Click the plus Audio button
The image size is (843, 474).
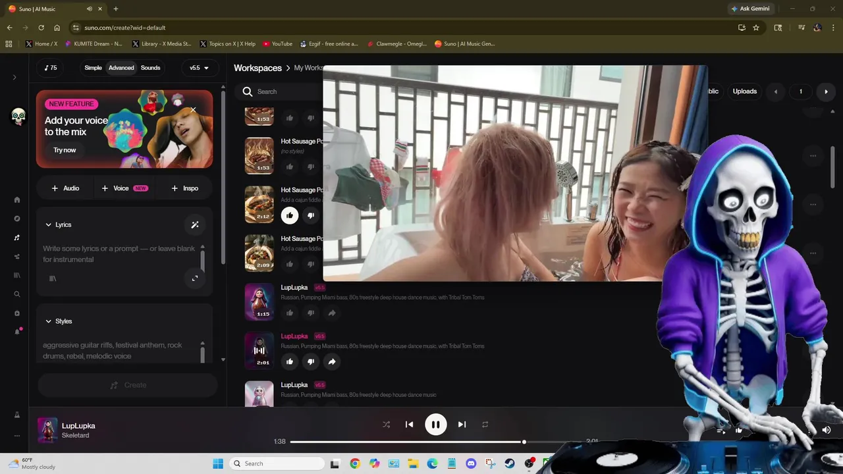pyautogui.click(x=65, y=188)
